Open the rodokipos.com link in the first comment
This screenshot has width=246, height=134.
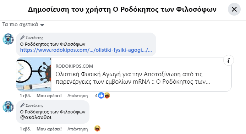pos(86,50)
